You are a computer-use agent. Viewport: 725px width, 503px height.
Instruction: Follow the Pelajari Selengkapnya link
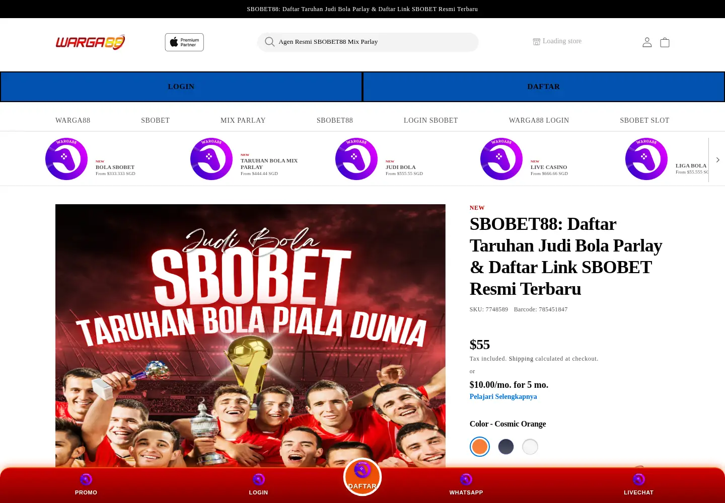(503, 397)
